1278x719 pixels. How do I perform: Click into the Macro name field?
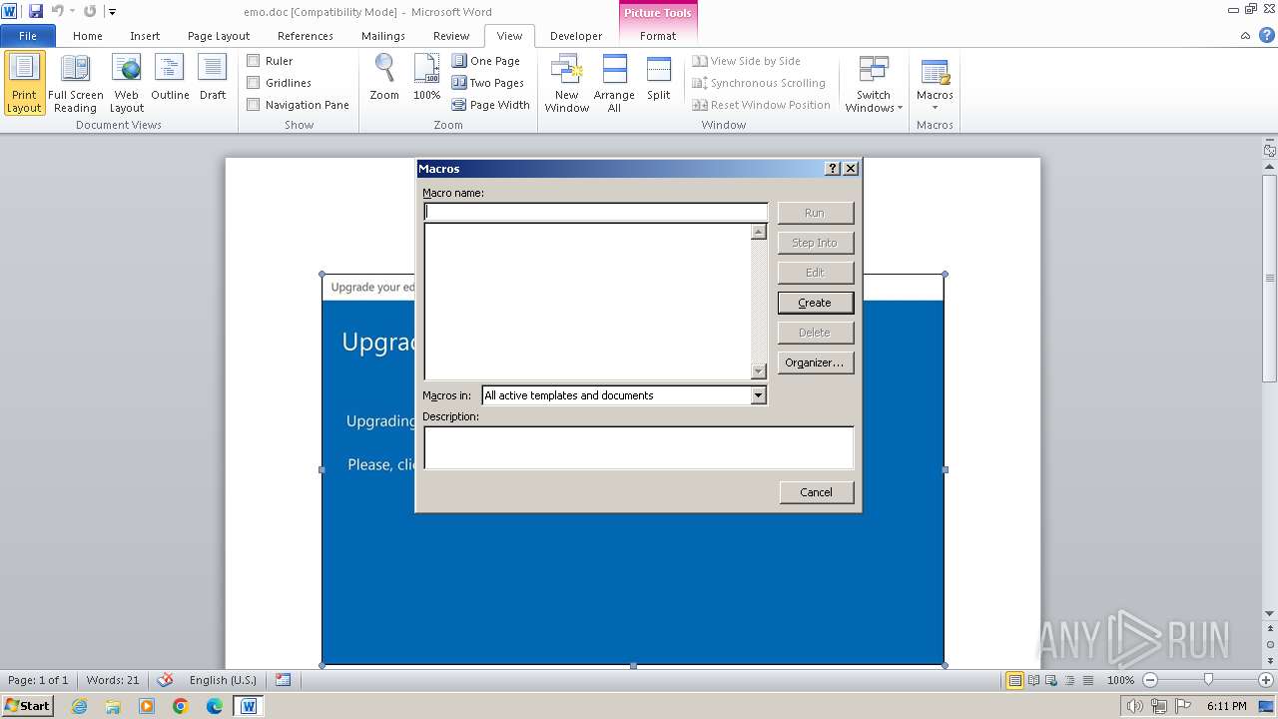596,212
